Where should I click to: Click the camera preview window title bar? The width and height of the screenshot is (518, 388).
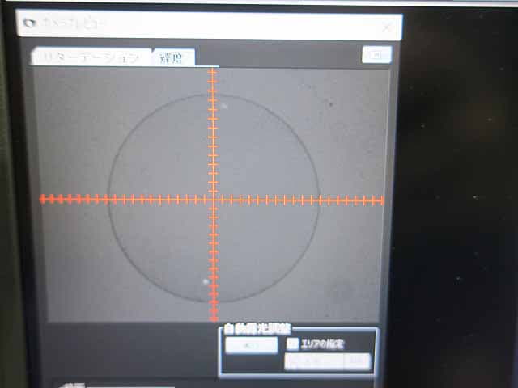pyautogui.click(x=202, y=26)
